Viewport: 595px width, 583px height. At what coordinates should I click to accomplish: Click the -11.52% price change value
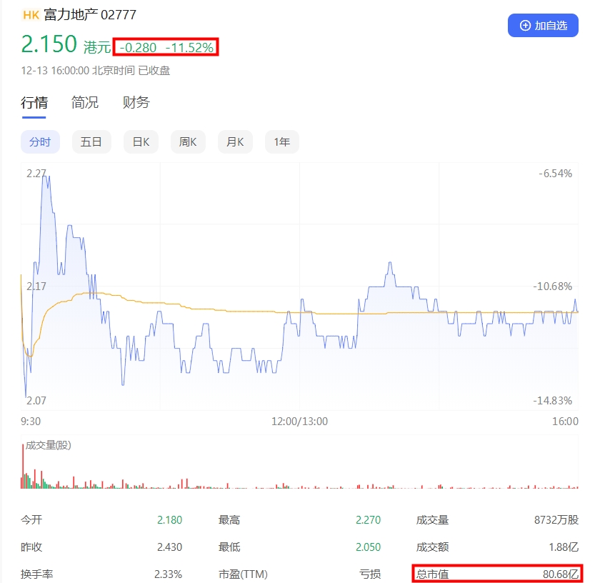(189, 47)
